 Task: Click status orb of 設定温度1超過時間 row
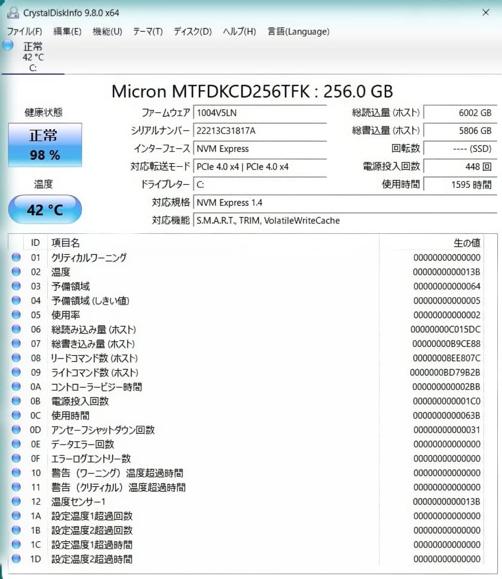16,544
